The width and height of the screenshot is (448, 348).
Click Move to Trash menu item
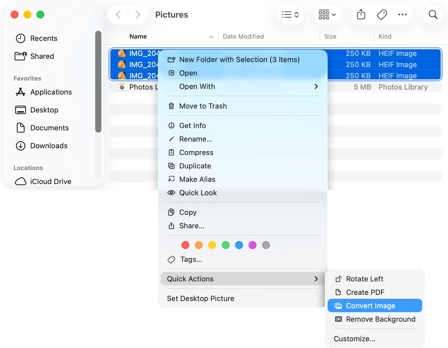(243, 106)
